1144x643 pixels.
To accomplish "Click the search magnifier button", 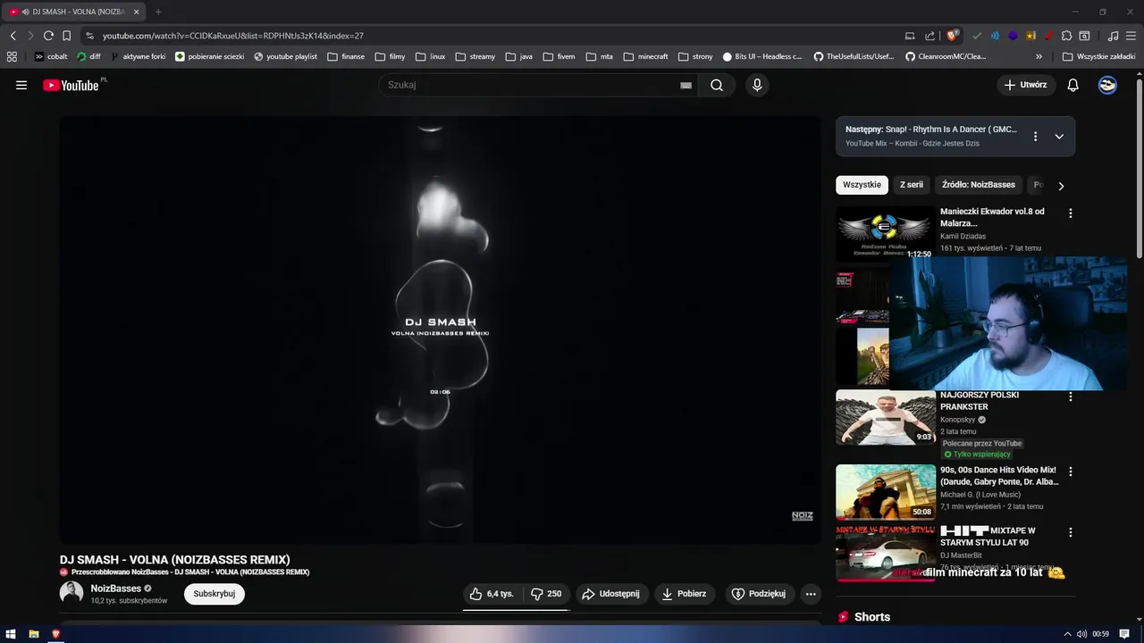I will [717, 85].
